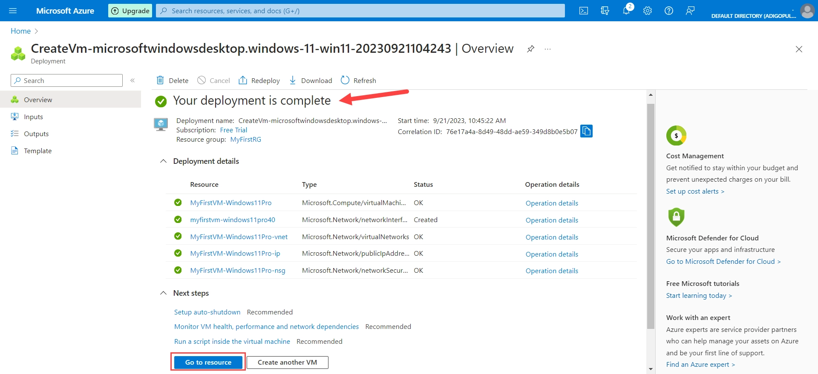Select Outputs in the left menu
The width and height of the screenshot is (818, 374).
(x=70, y=134)
